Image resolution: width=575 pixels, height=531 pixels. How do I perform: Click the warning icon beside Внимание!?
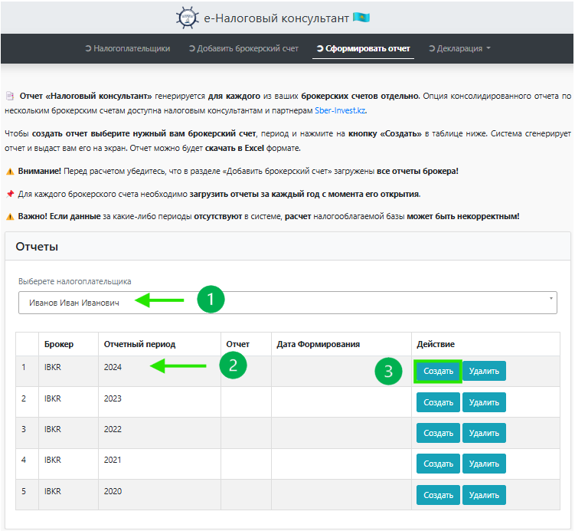[10, 172]
